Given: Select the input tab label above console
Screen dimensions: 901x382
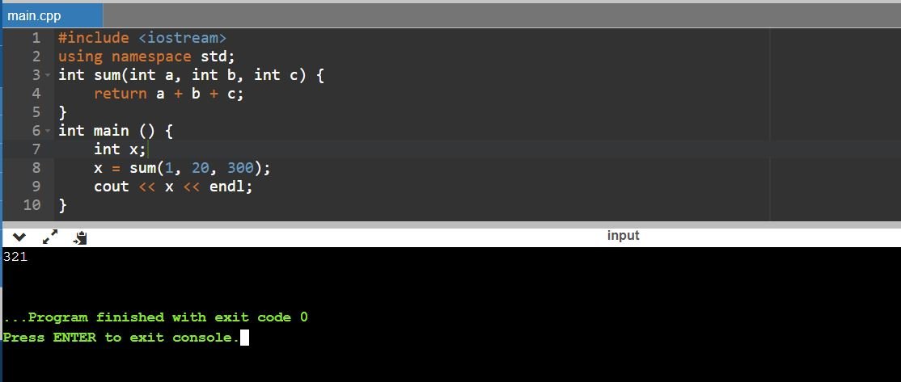Looking at the screenshot, I should pyautogui.click(x=623, y=236).
